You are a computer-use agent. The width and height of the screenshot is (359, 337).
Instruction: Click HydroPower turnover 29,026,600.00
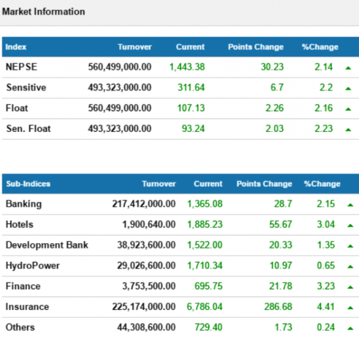(147, 265)
